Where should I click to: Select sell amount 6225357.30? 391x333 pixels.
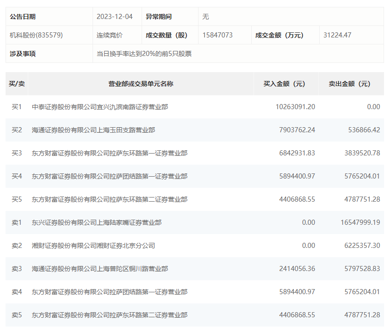[x=362, y=246]
